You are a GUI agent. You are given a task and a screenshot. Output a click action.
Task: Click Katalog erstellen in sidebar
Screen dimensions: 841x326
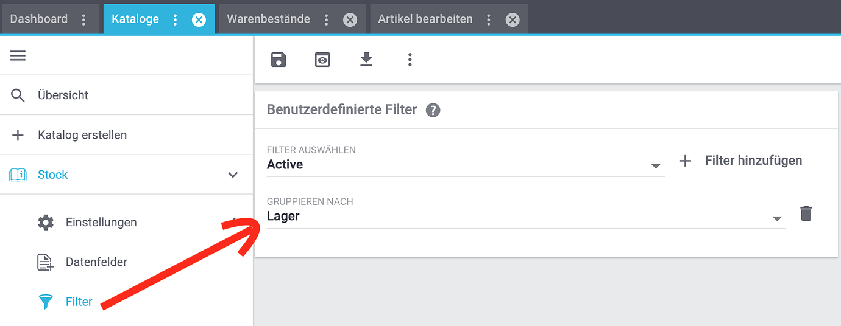point(82,135)
